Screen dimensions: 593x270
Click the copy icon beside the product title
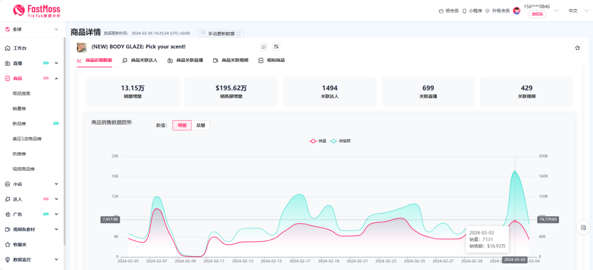click(264, 47)
